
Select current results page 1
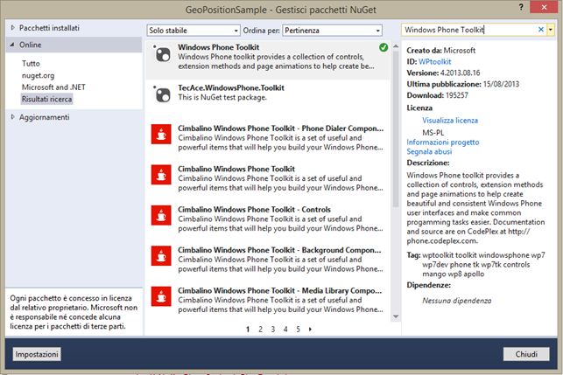pos(248,330)
